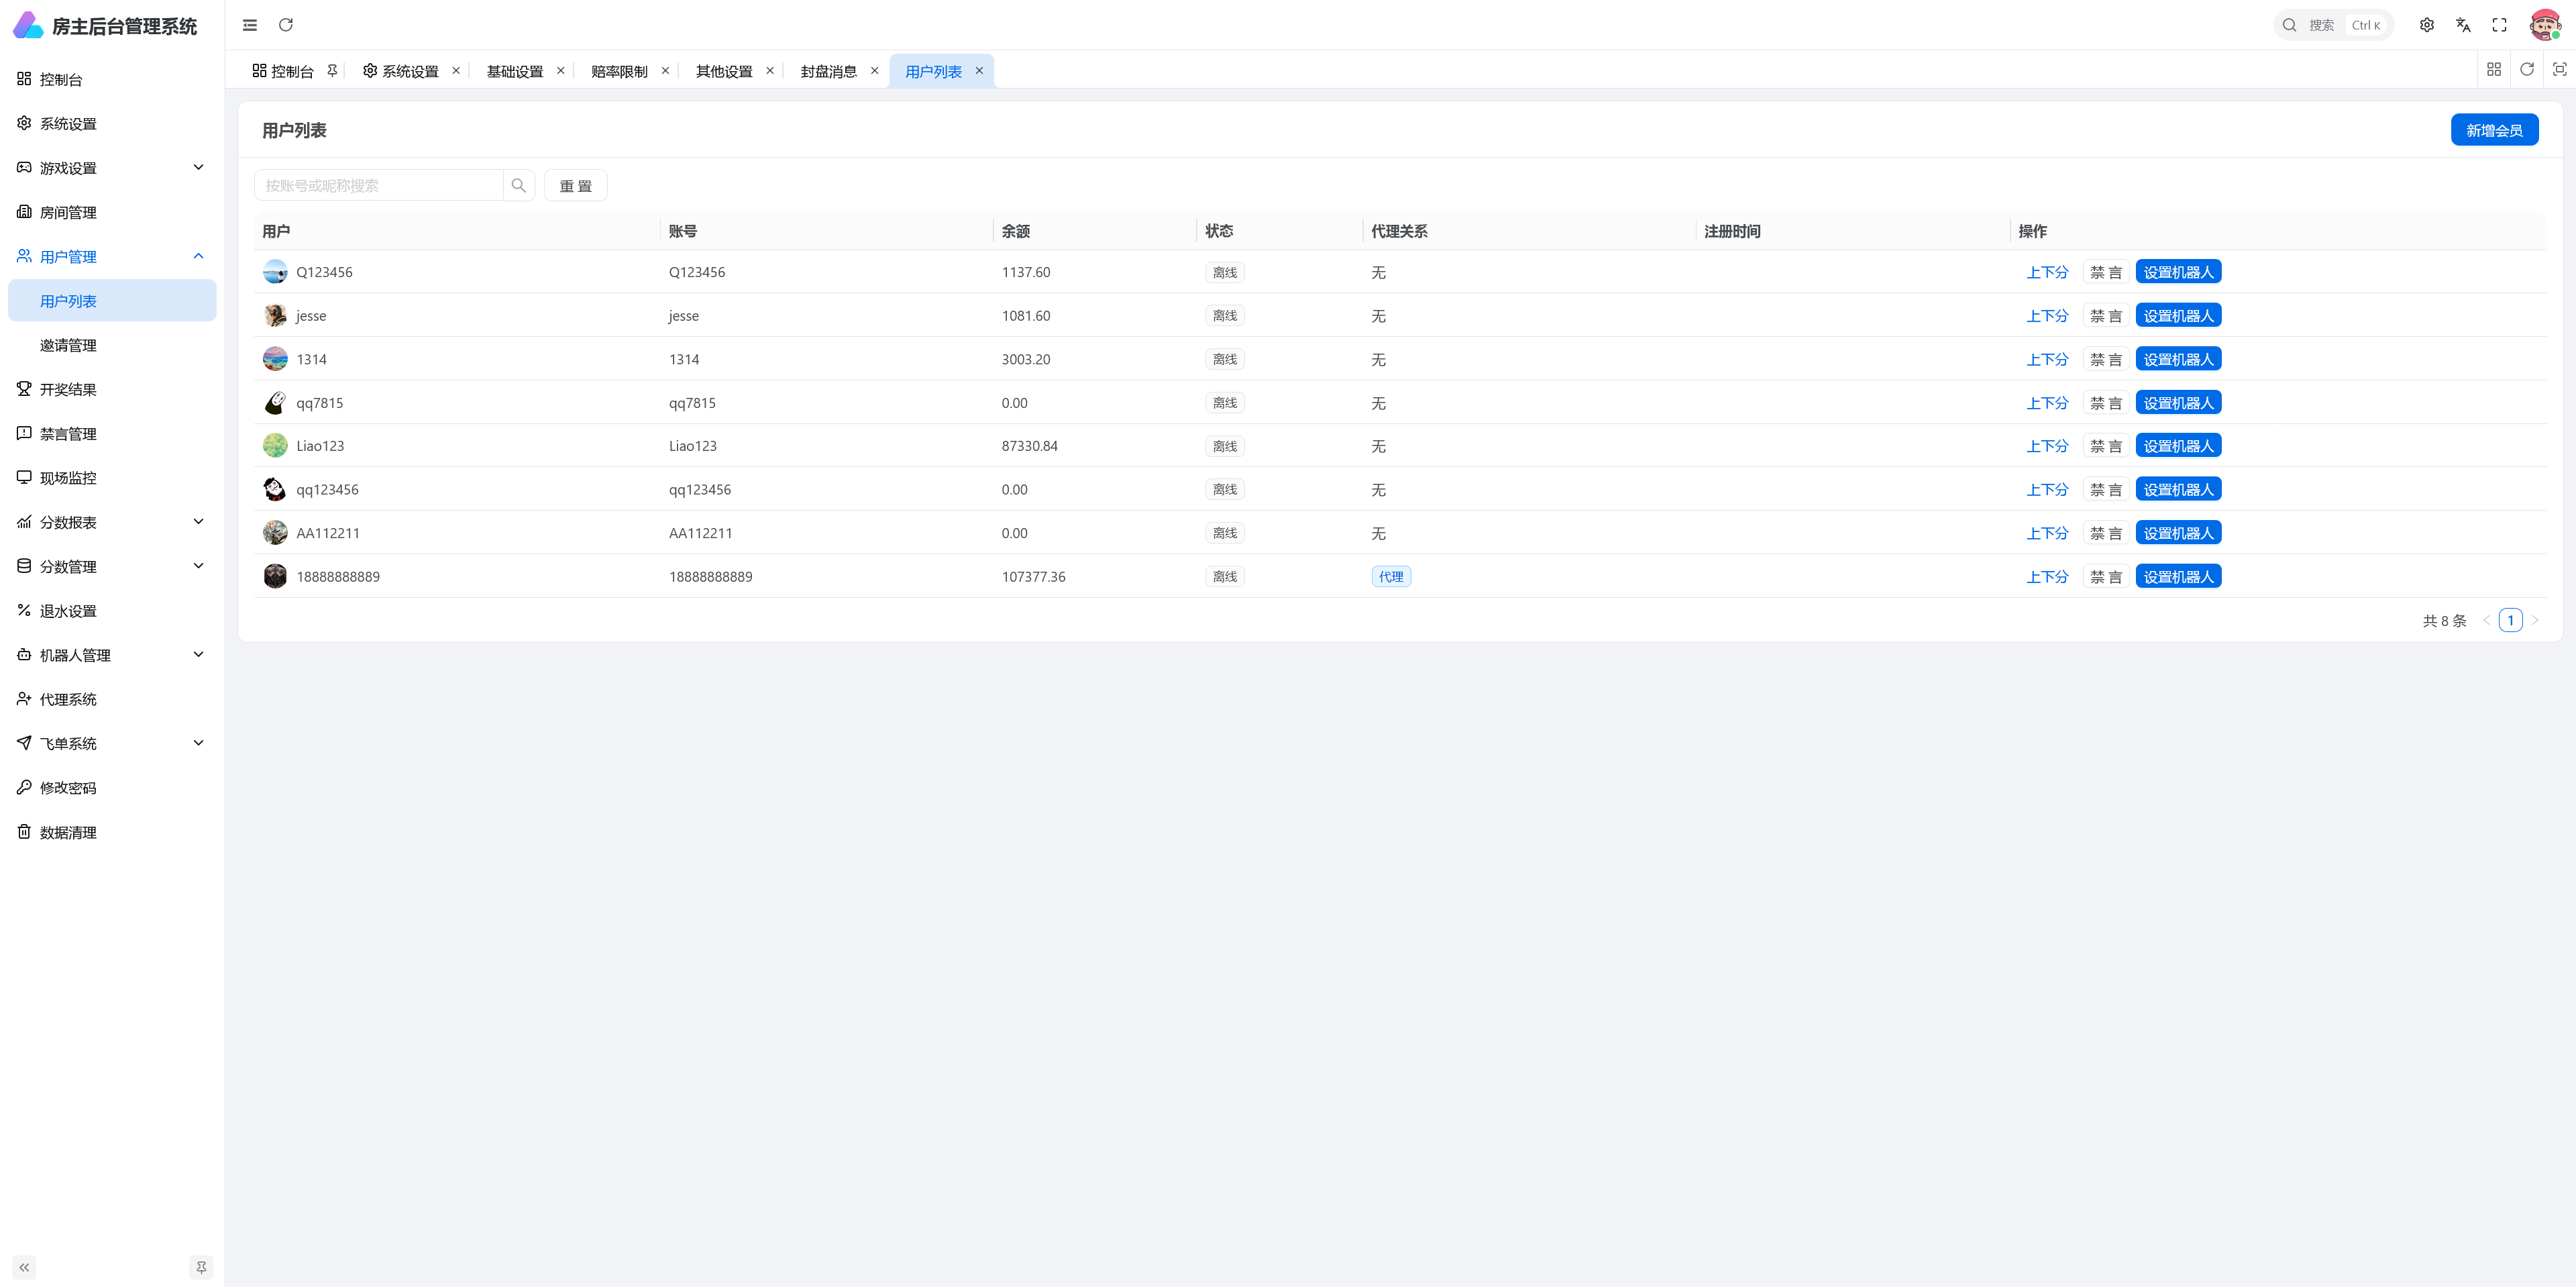Open the tab grid icon on tab bar
The width and height of the screenshot is (2576, 1287).
pyautogui.click(x=2494, y=69)
